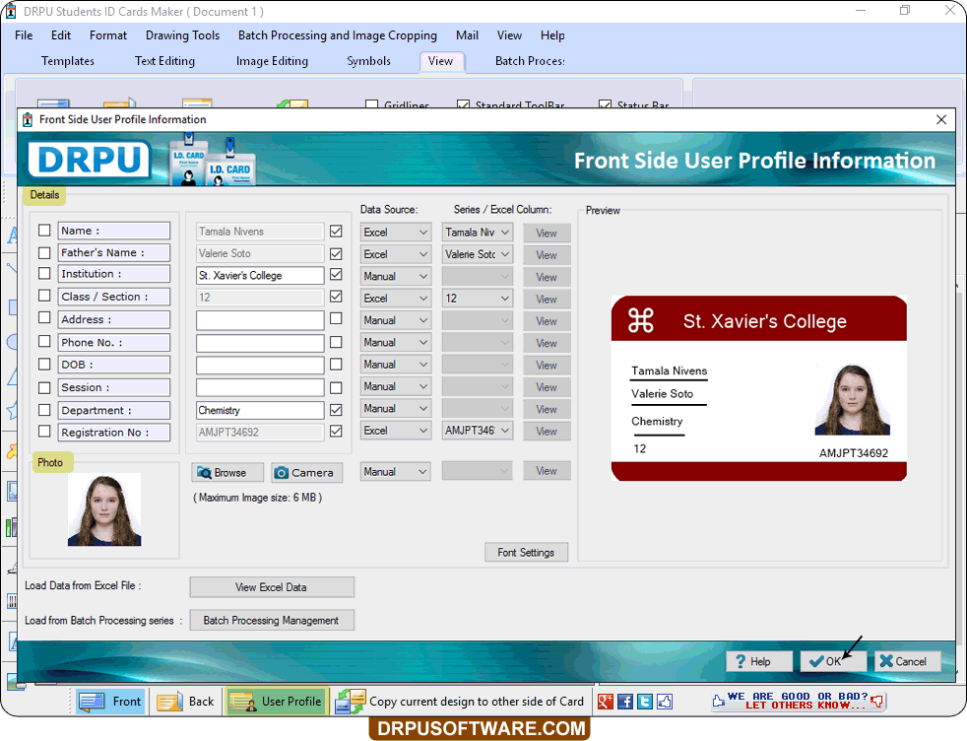Screen dimensions: 967x741
Task: Enable the Phone No. value checkbox
Action: point(336,342)
